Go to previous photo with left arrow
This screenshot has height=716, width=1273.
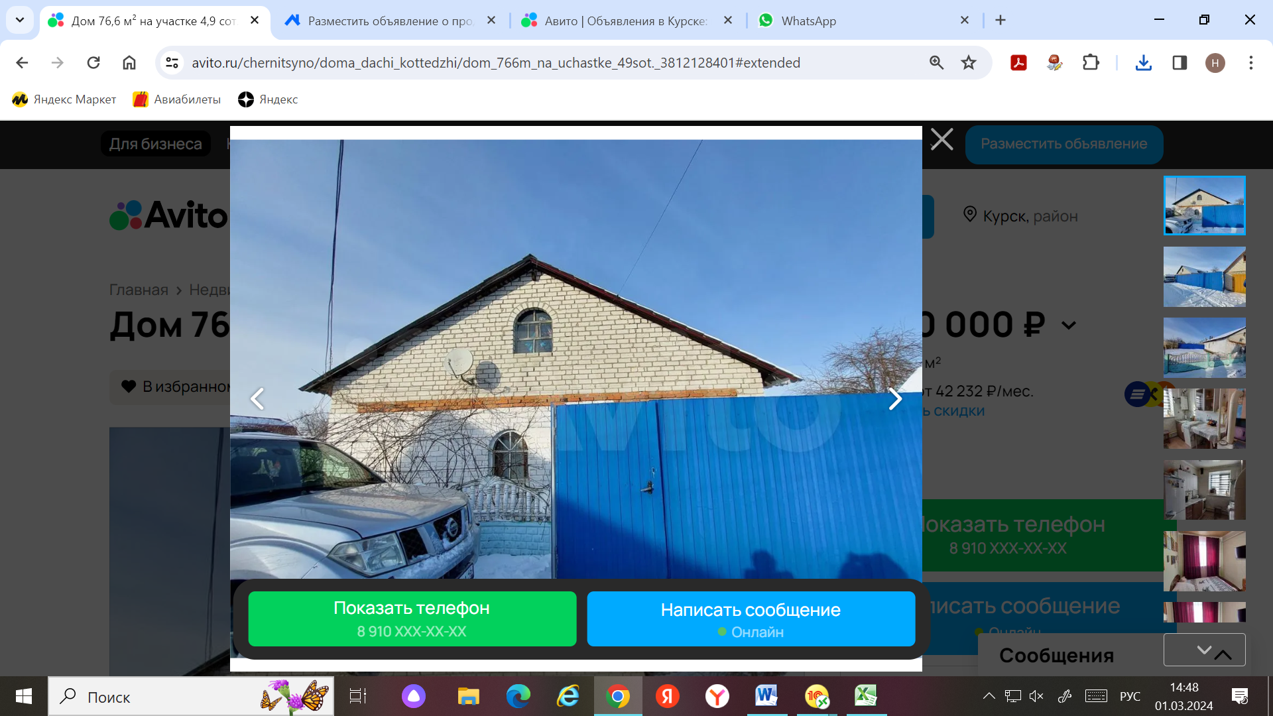click(257, 398)
